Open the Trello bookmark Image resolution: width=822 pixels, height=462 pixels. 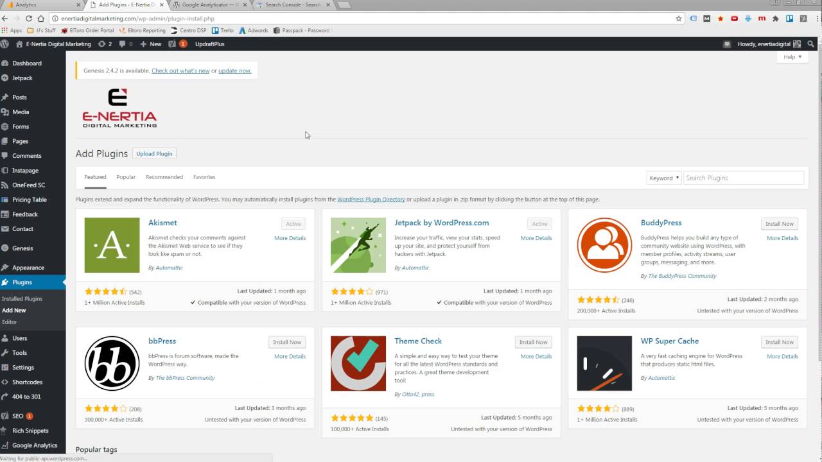[x=222, y=30]
